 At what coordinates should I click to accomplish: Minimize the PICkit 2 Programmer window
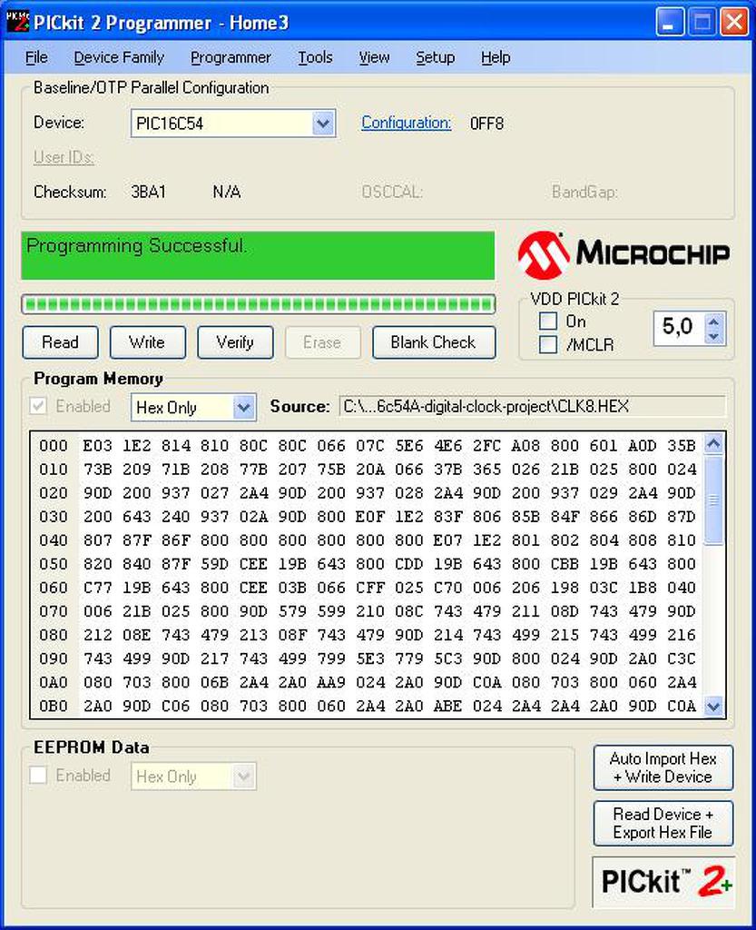[670, 23]
